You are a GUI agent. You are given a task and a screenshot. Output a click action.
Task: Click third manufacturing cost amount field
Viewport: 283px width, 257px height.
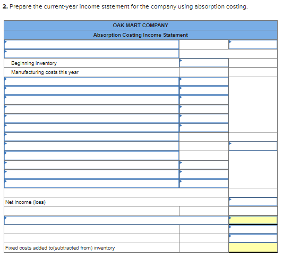tap(204, 100)
